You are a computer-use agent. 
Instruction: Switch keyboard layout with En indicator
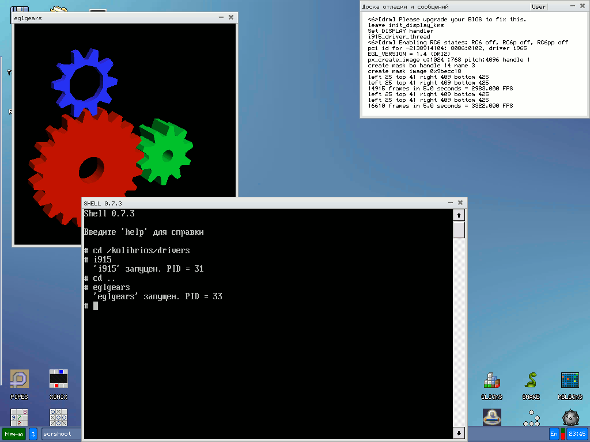pyautogui.click(x=554, y=434)
